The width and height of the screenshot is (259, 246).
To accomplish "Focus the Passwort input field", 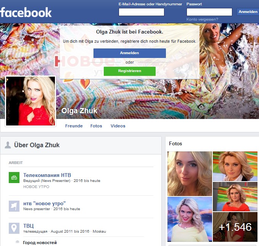I will pos(209,12).
